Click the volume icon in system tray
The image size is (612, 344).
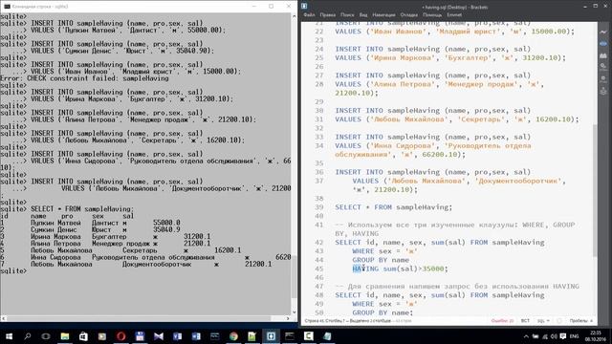pyautogui.click(x=554, y=336)
